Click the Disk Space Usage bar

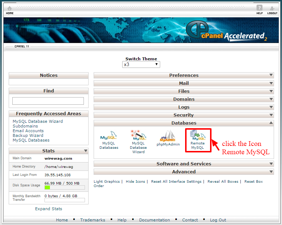[x=64, y=188]
